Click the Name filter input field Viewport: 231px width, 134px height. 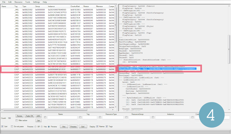coord(62,117)
